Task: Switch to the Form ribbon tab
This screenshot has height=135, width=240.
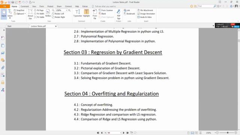Action: coord(42,6)
